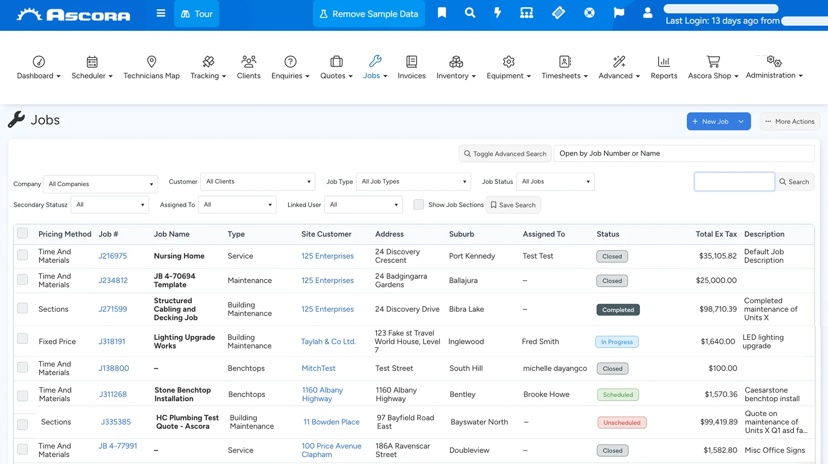This screenshot has width=828, height=464.
Task: Click the flag icon in header
Action: (619, 13)
